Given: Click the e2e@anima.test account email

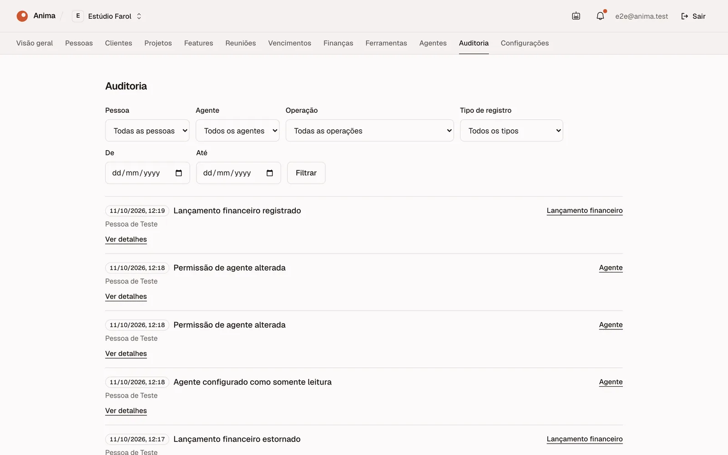Looking at the screenshot, I should pos(642,16).
